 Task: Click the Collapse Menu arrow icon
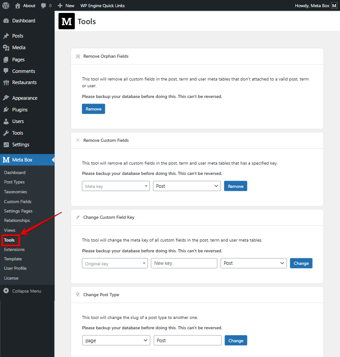[6, 291]
